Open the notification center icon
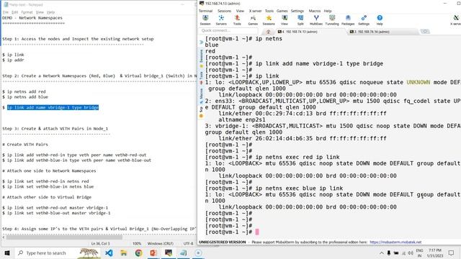Screen dimensions: 461x259 452,253
